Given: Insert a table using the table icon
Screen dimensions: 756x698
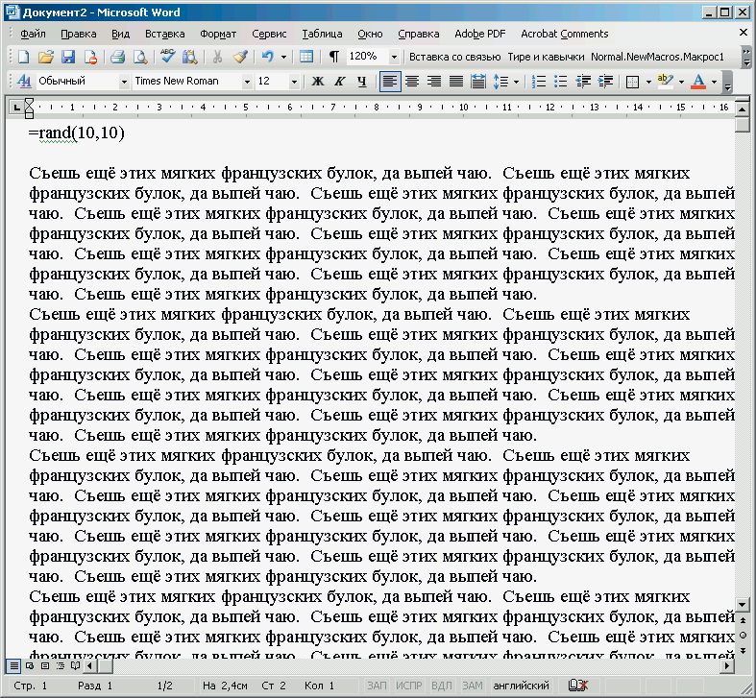Looking at the screenshot, I should [x=306, y=57].
